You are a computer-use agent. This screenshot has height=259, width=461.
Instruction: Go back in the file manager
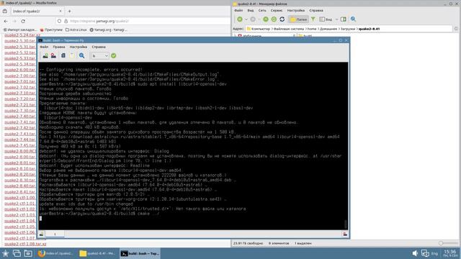pyautogui.click(x=240, y=19)
